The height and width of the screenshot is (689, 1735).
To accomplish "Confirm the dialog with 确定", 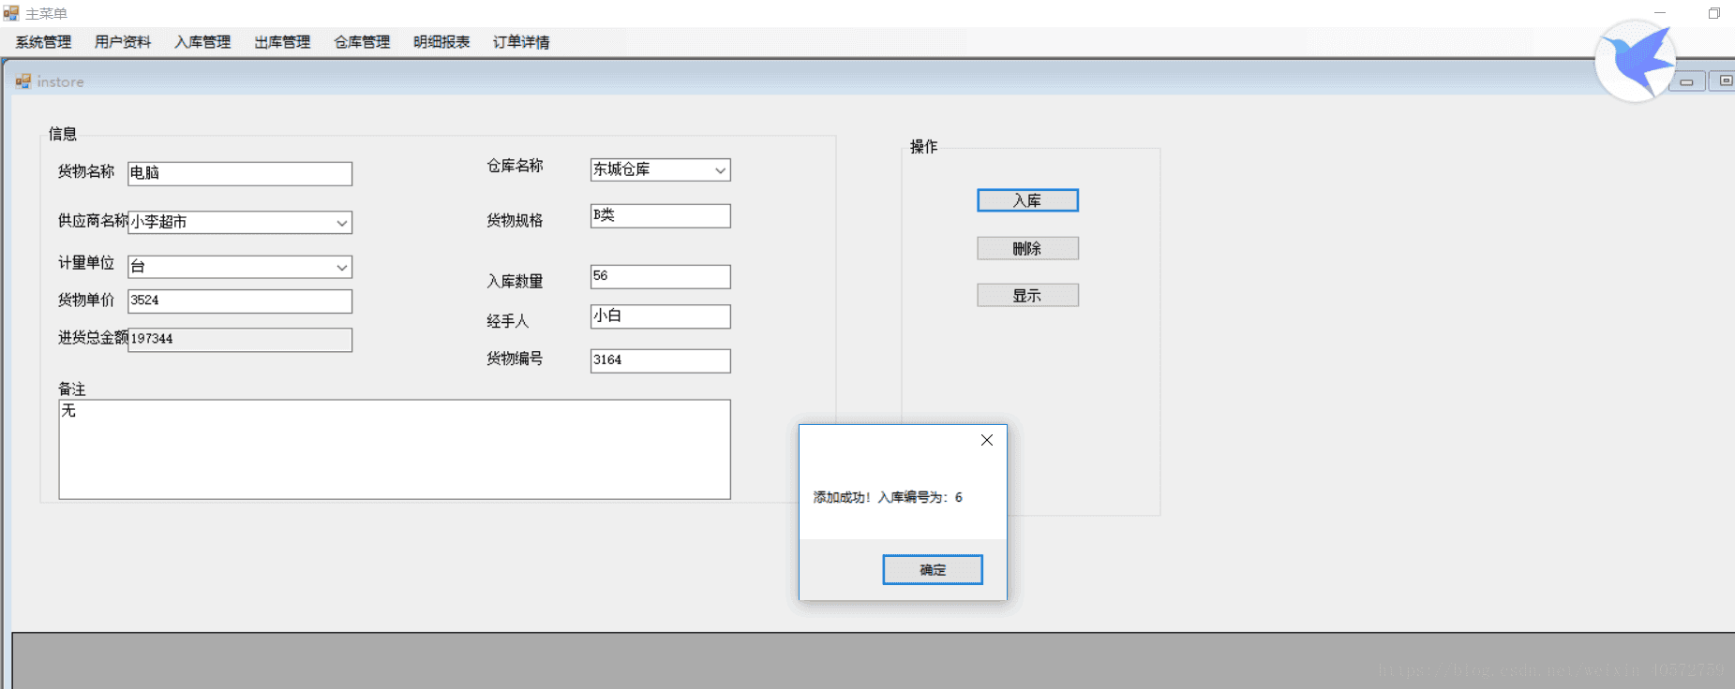I will click(x=933, y=569).
